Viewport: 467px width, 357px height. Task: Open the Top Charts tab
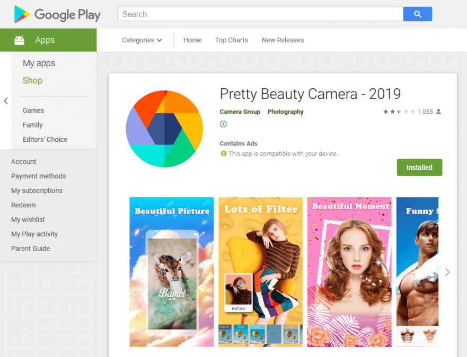(231, 40)
